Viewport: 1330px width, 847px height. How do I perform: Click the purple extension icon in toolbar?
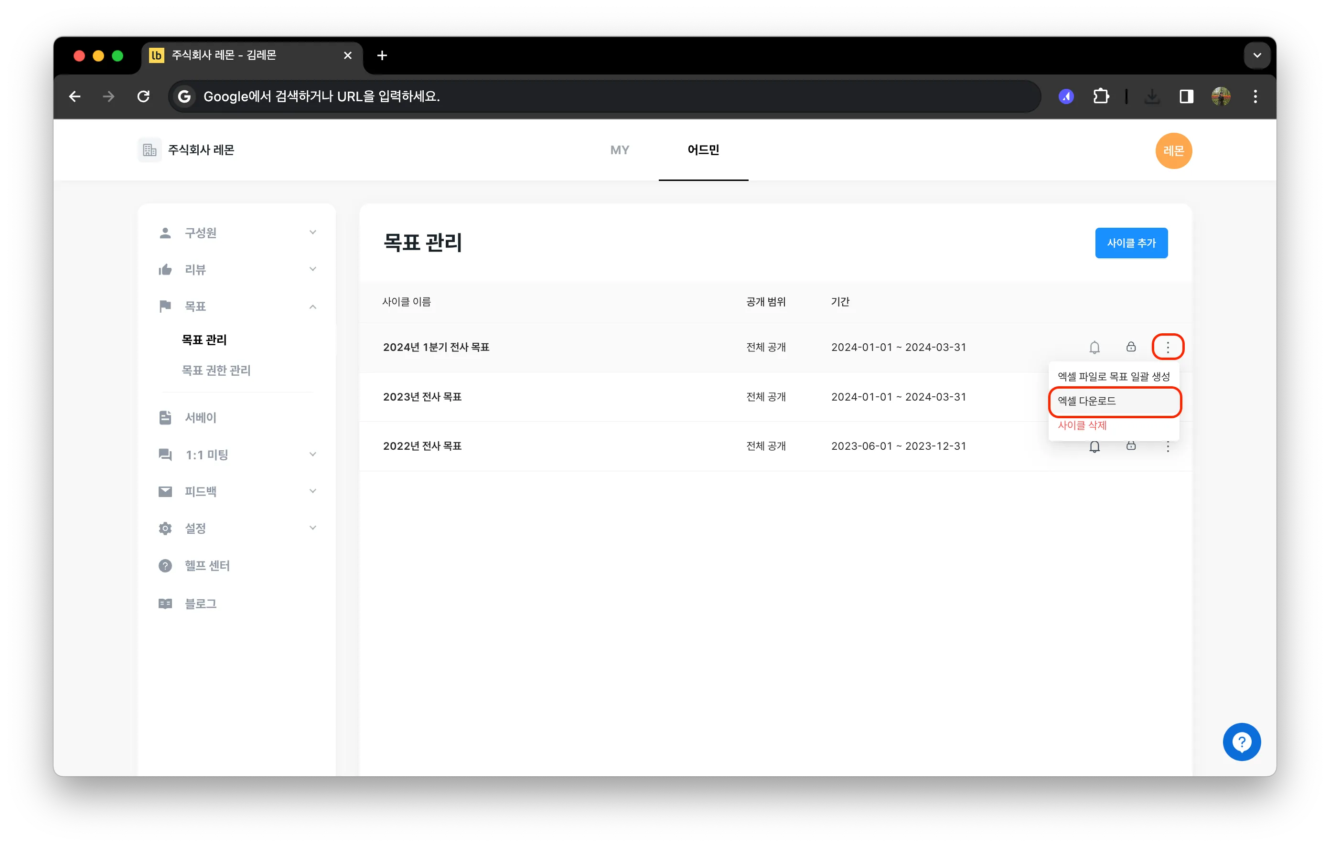(1066, 96)
